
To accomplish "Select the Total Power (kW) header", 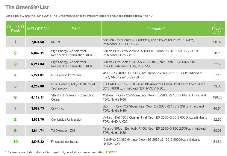I will point(217,29).
